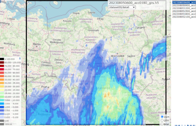Pause the animation playback
Image resolution: width=196 pixels, height=126 pixels.
pyautogui.click(x=182, y=125)
